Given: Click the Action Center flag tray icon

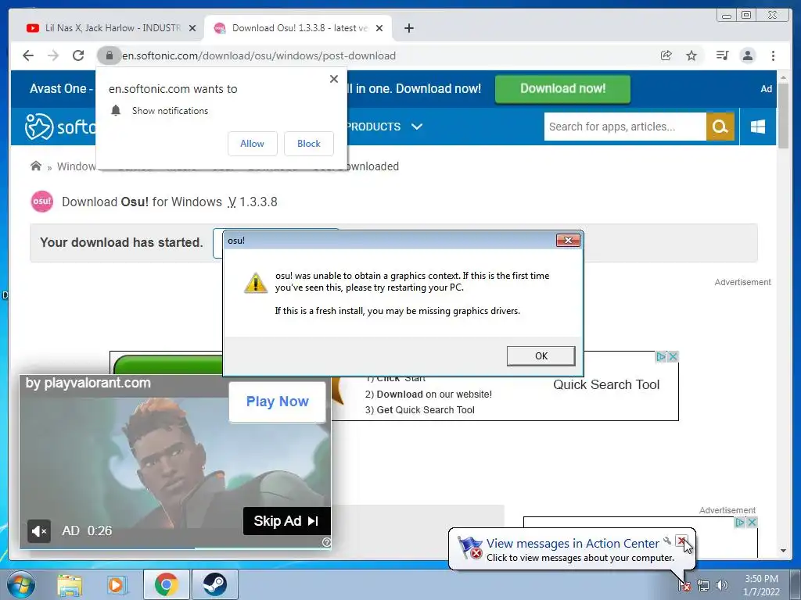Looking at the screenshot, I should [x=684, y=585].
